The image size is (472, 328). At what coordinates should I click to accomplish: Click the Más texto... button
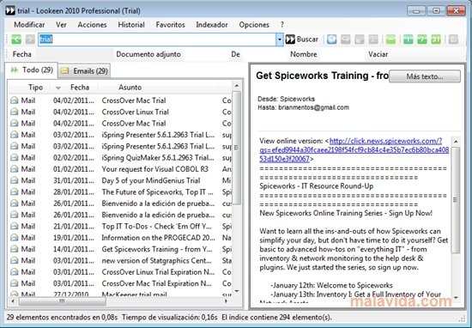(425, 76)
